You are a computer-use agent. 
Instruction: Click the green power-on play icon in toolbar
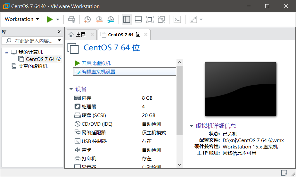50,19
